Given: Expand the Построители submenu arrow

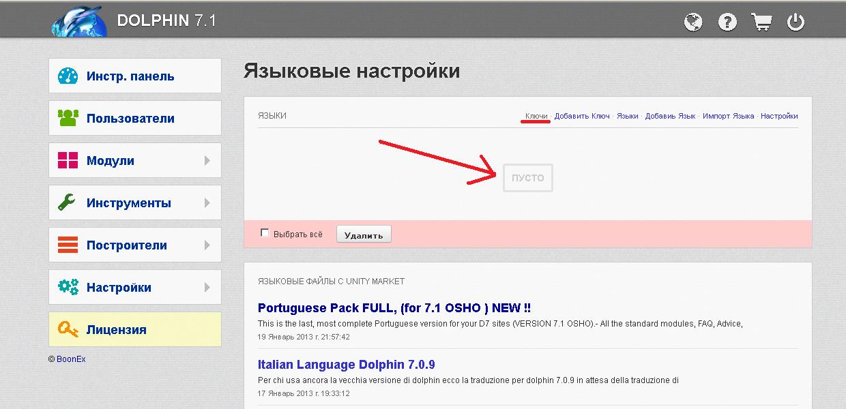Looking at the screenshot, I should click(207, 245).
